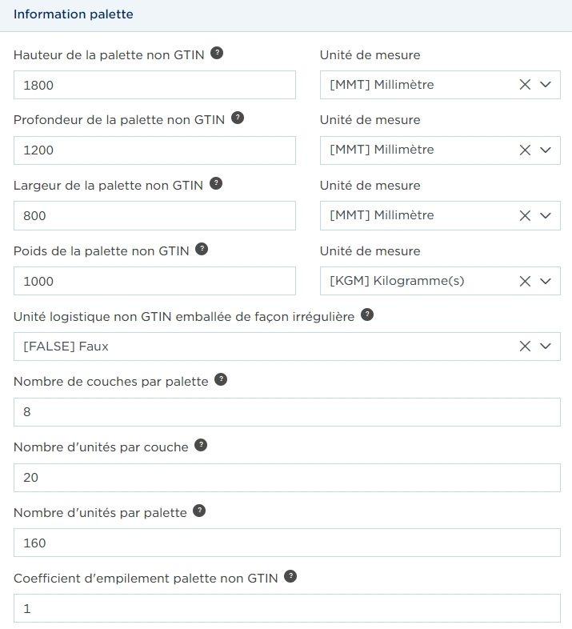The height and width of the screenshot is (629, 572).
Task: Edit the units per palette field 160
Action: click(287, 543)
